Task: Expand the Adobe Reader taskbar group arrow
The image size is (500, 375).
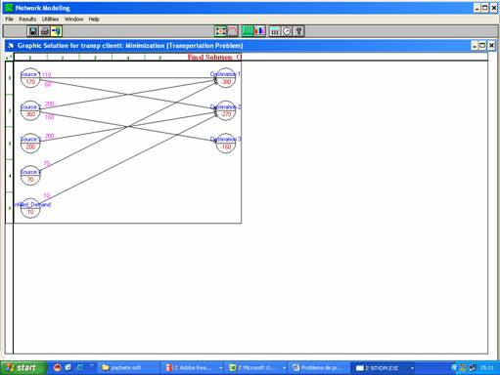Action: pyautogui.click(x=221, y=368)
